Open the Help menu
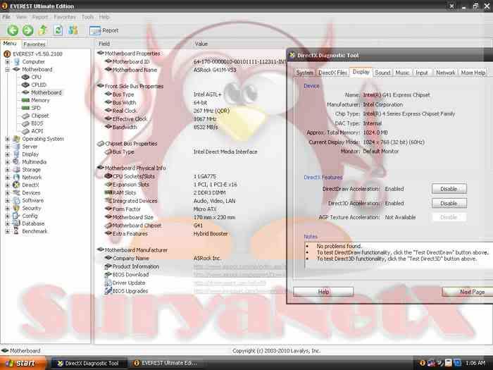Screen dimensions: 493x370 coord(104,17)
